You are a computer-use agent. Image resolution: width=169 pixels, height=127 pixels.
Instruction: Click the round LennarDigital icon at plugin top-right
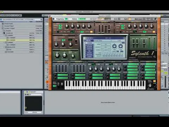click(x=155, y=19)
